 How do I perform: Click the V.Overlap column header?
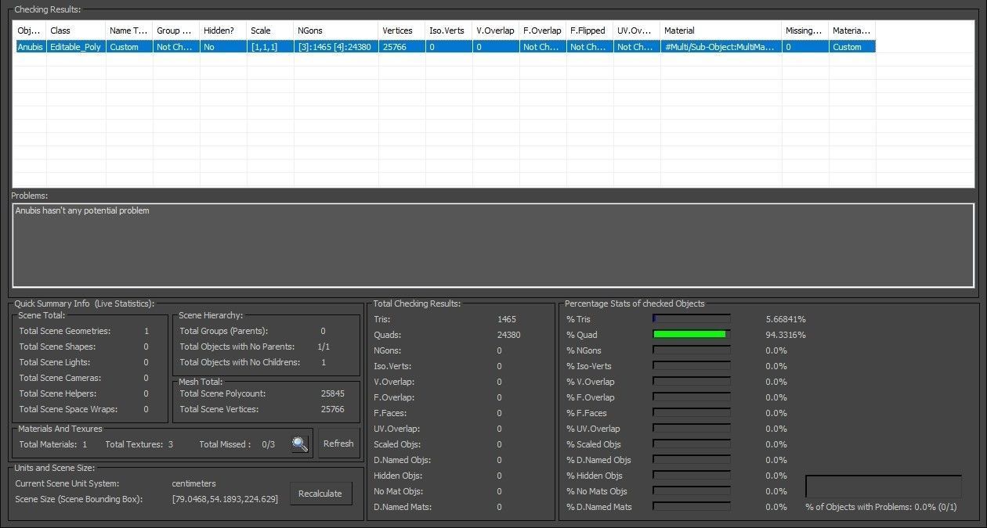(x=496, y=31)
